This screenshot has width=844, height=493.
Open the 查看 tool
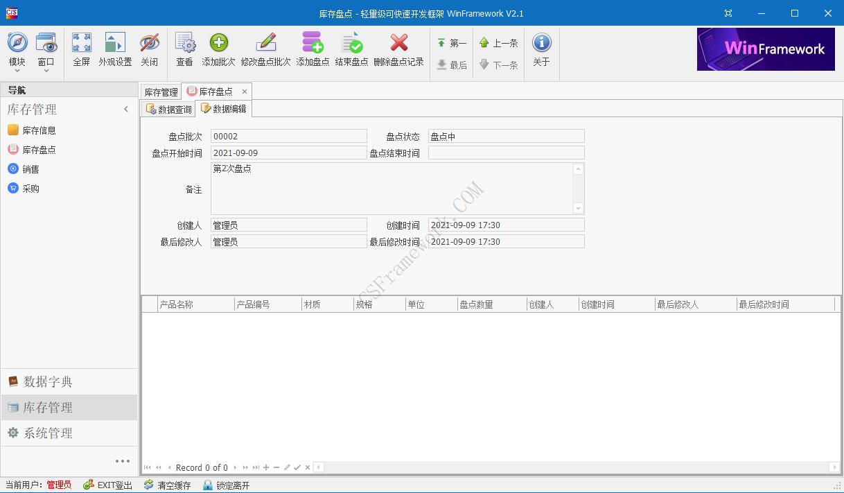[x=184, y=49]
